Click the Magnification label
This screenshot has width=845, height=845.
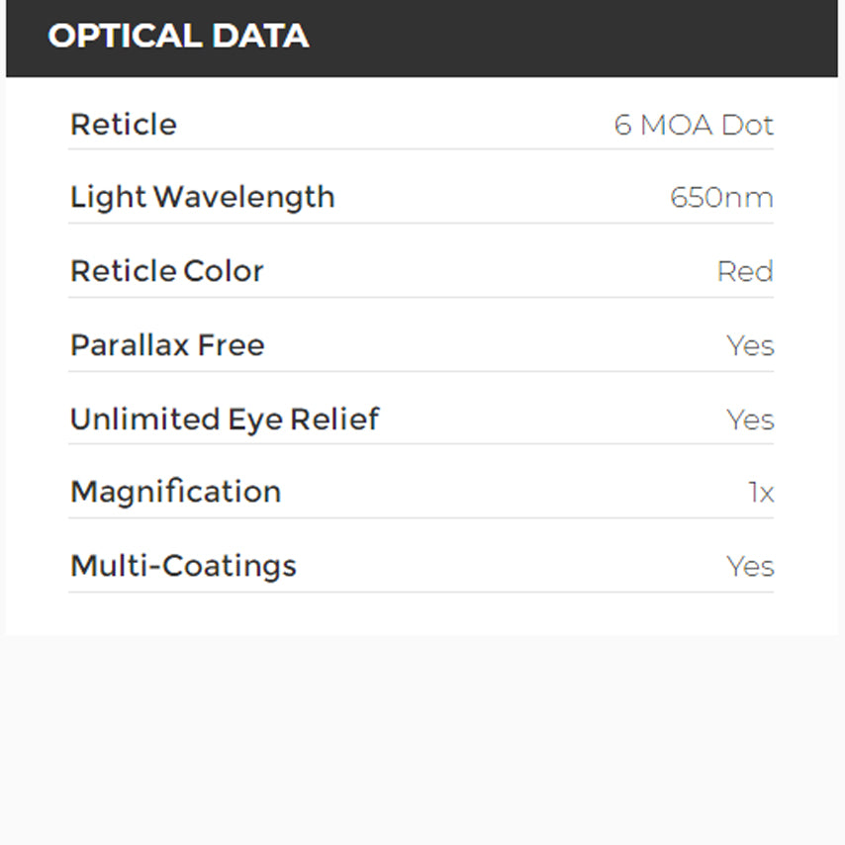click(x=175, y=492)
